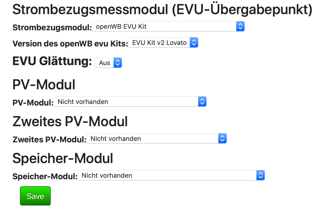Viewport: 319px width, 208px height.
Task: Click the blue arrows of the PV-Modul selector
Action: (x=202, y=102)
